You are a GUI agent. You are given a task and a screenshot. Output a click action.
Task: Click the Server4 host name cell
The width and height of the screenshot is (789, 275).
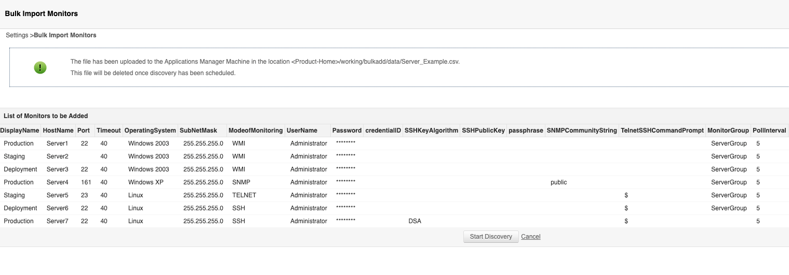point(58,182)
